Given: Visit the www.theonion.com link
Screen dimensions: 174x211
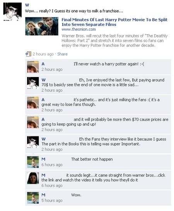Looking at the screenshot, I should [x=78, y=29].
